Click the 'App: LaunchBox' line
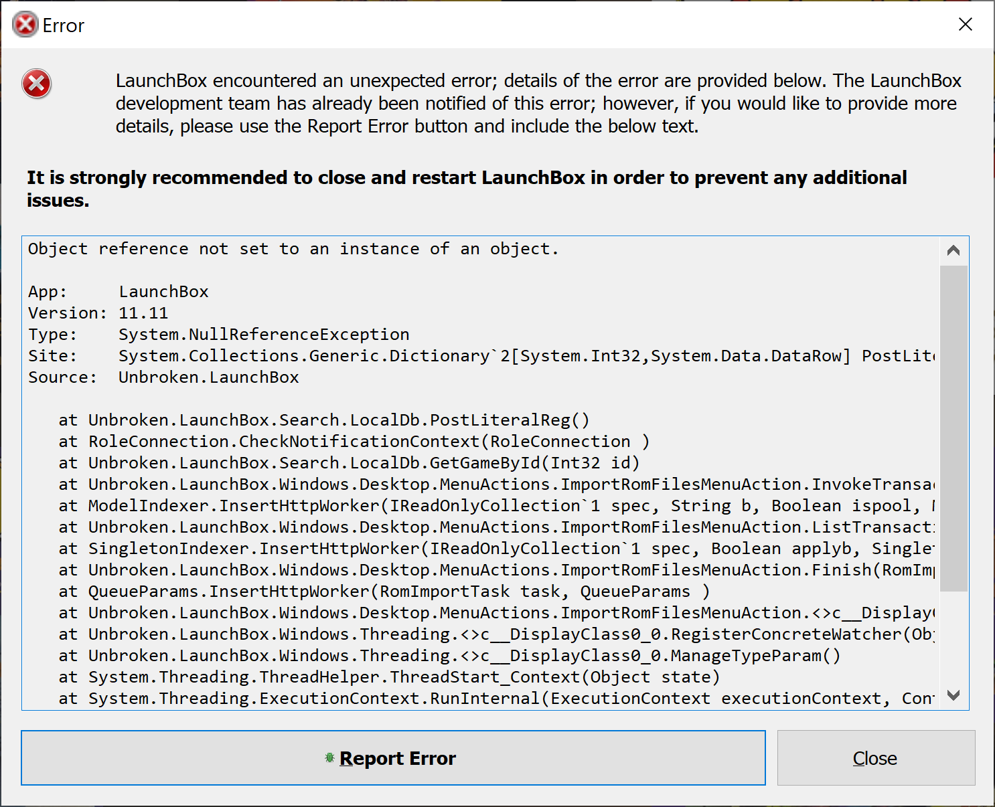This screenshot has width=995, height=807. (x=119, y=292)
